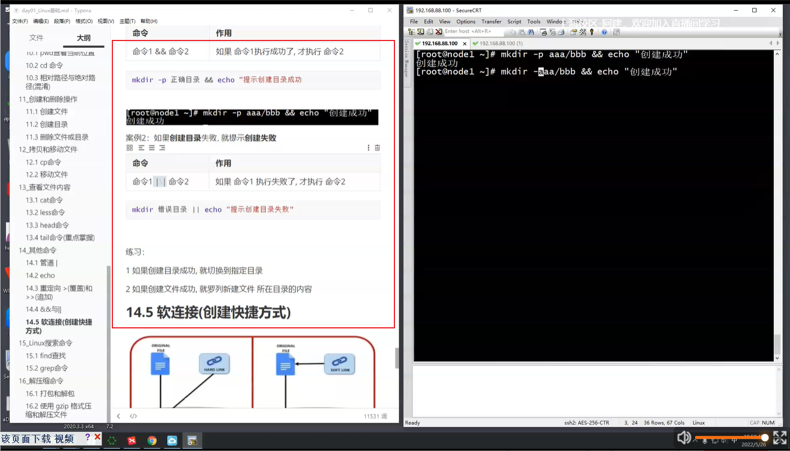Open Find with the binoculars toolbar icon
This screenshot has height=451, width=790.
pyautogui.click(x=530, y=31)
